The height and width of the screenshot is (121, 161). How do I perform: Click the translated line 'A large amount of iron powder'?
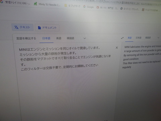point(142,51)
